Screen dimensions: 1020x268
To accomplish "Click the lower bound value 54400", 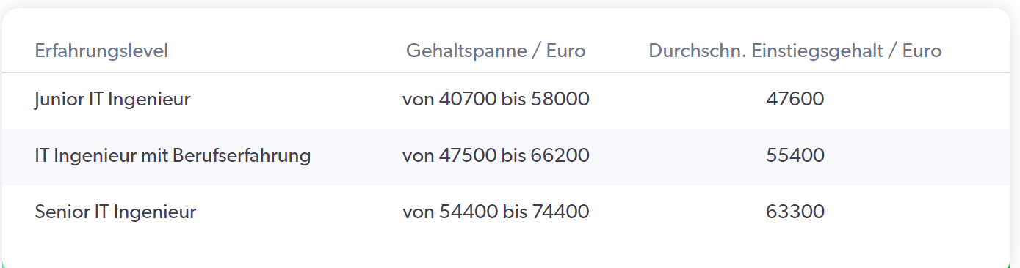I will point(468,212).
